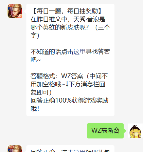Click the 复即可） text line
This screenshot has height=152, width=143.
coord(41,92)
